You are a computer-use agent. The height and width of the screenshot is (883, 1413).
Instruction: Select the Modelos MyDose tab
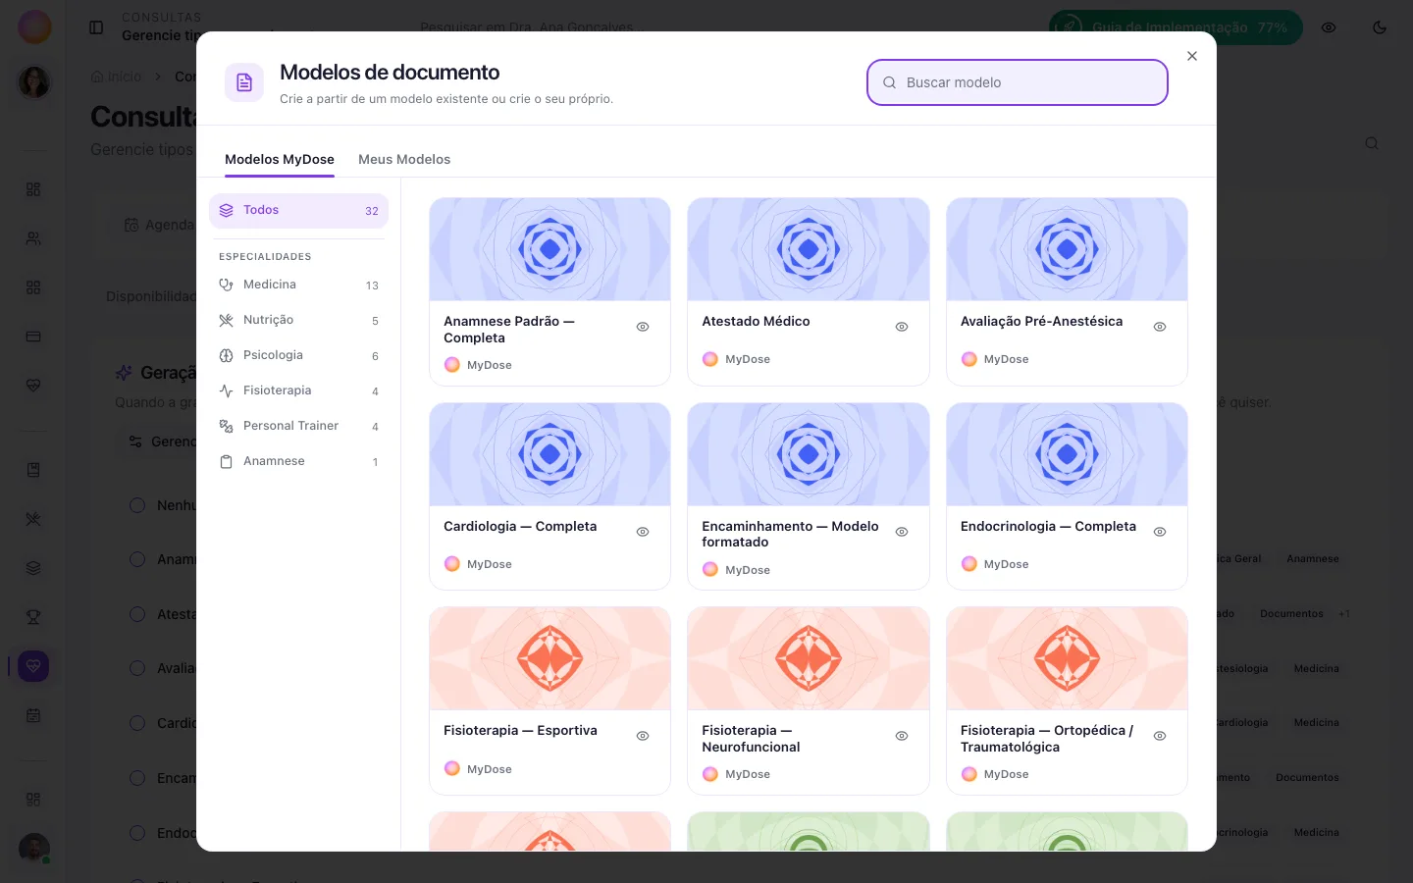[x=280, y=159]
